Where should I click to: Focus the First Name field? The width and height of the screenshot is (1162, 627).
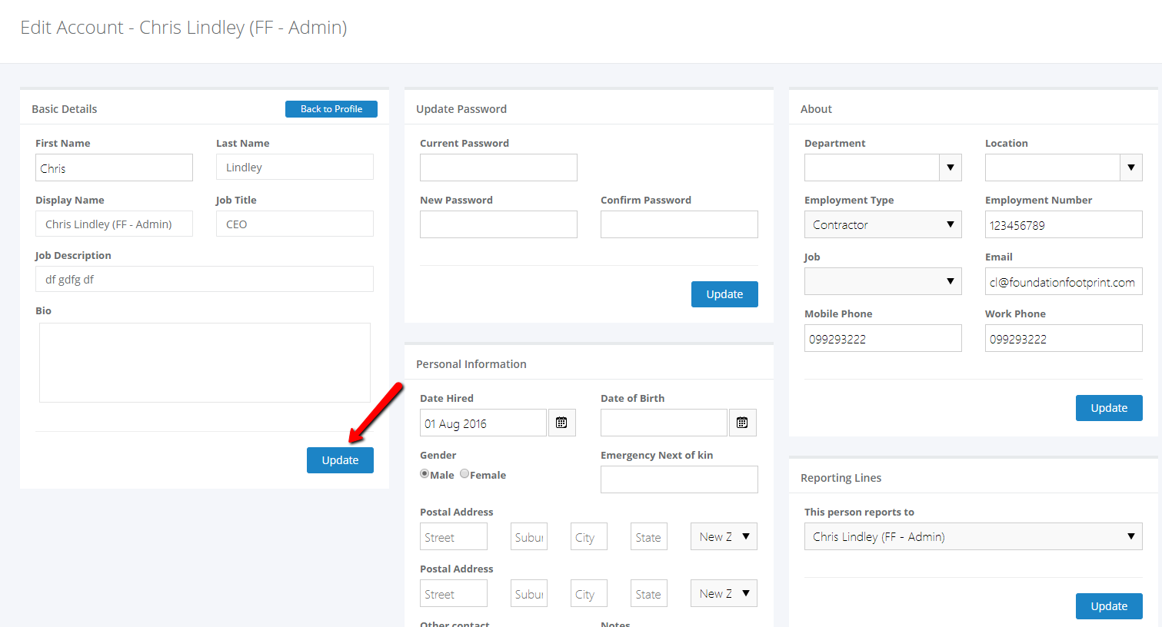(114, 168)
